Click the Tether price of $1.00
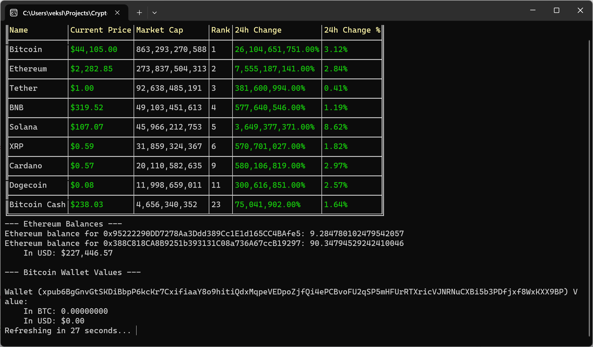The image size is (593, 347). click(82, 88)
